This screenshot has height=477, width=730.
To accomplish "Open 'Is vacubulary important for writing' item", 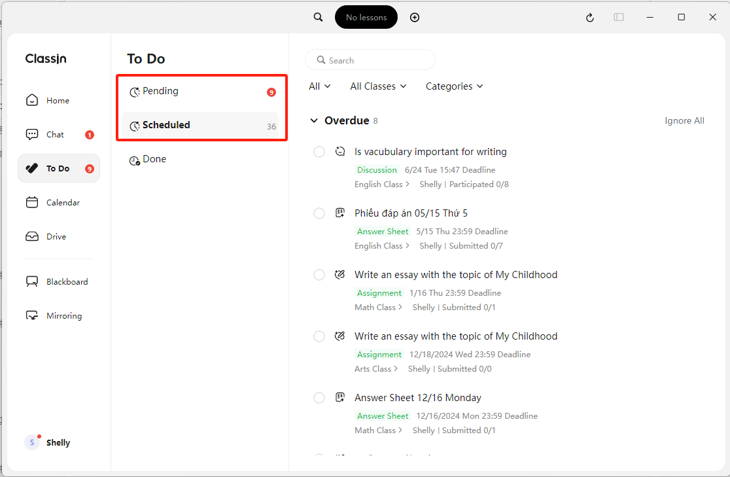I will [430, 151].
